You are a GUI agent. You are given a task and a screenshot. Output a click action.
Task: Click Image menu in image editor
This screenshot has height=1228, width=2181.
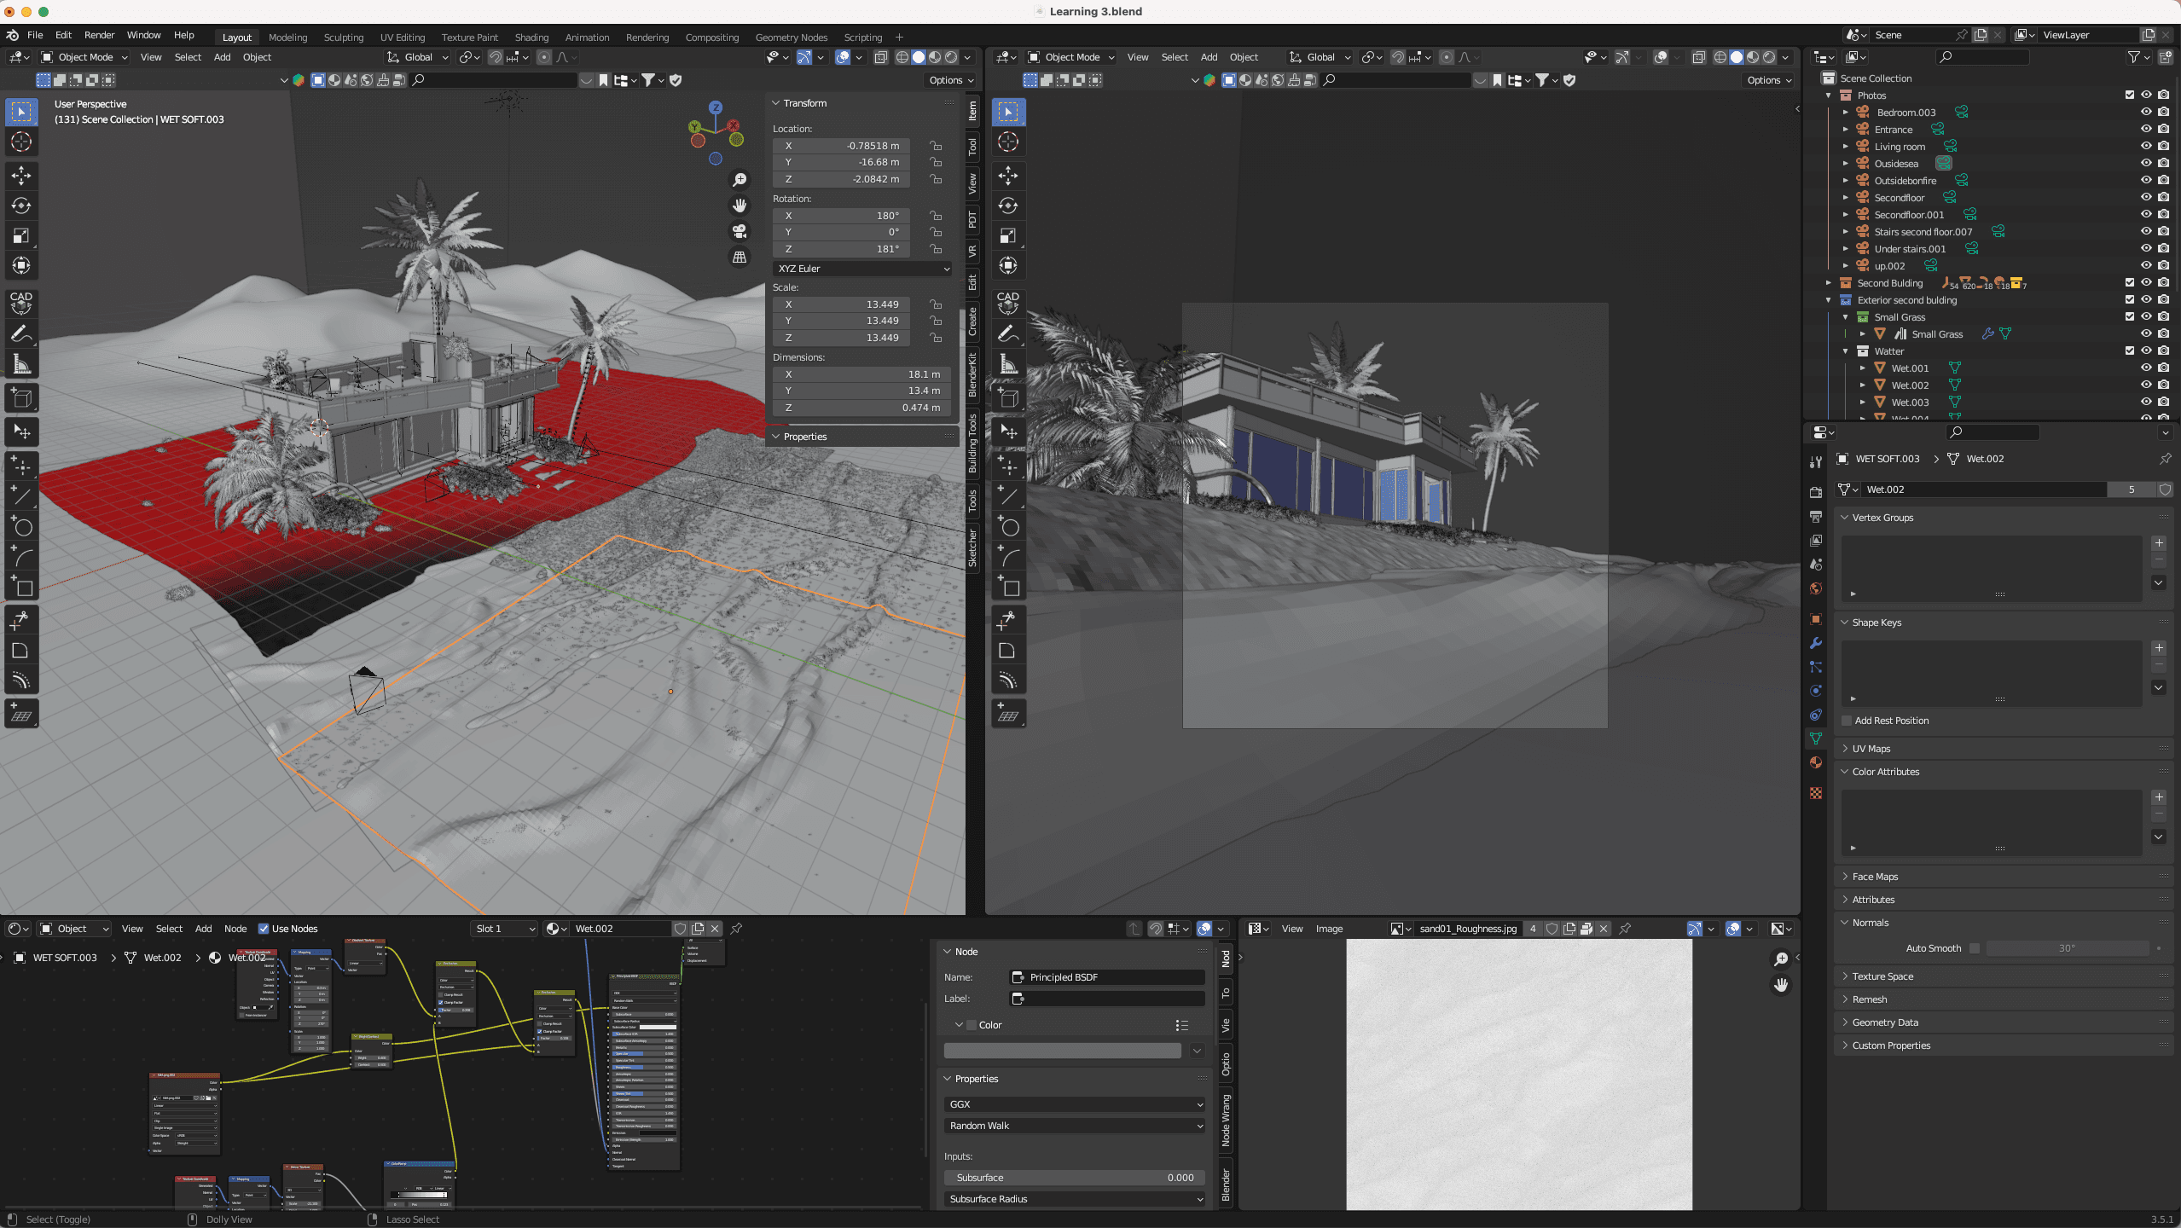[1329, 929]
